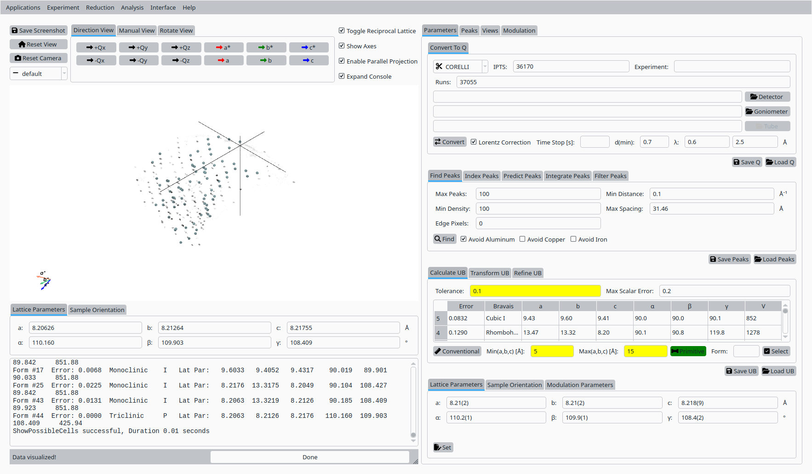Enable the Avoid Copper checkbox

pyautogui.click(x=522, y=239)
